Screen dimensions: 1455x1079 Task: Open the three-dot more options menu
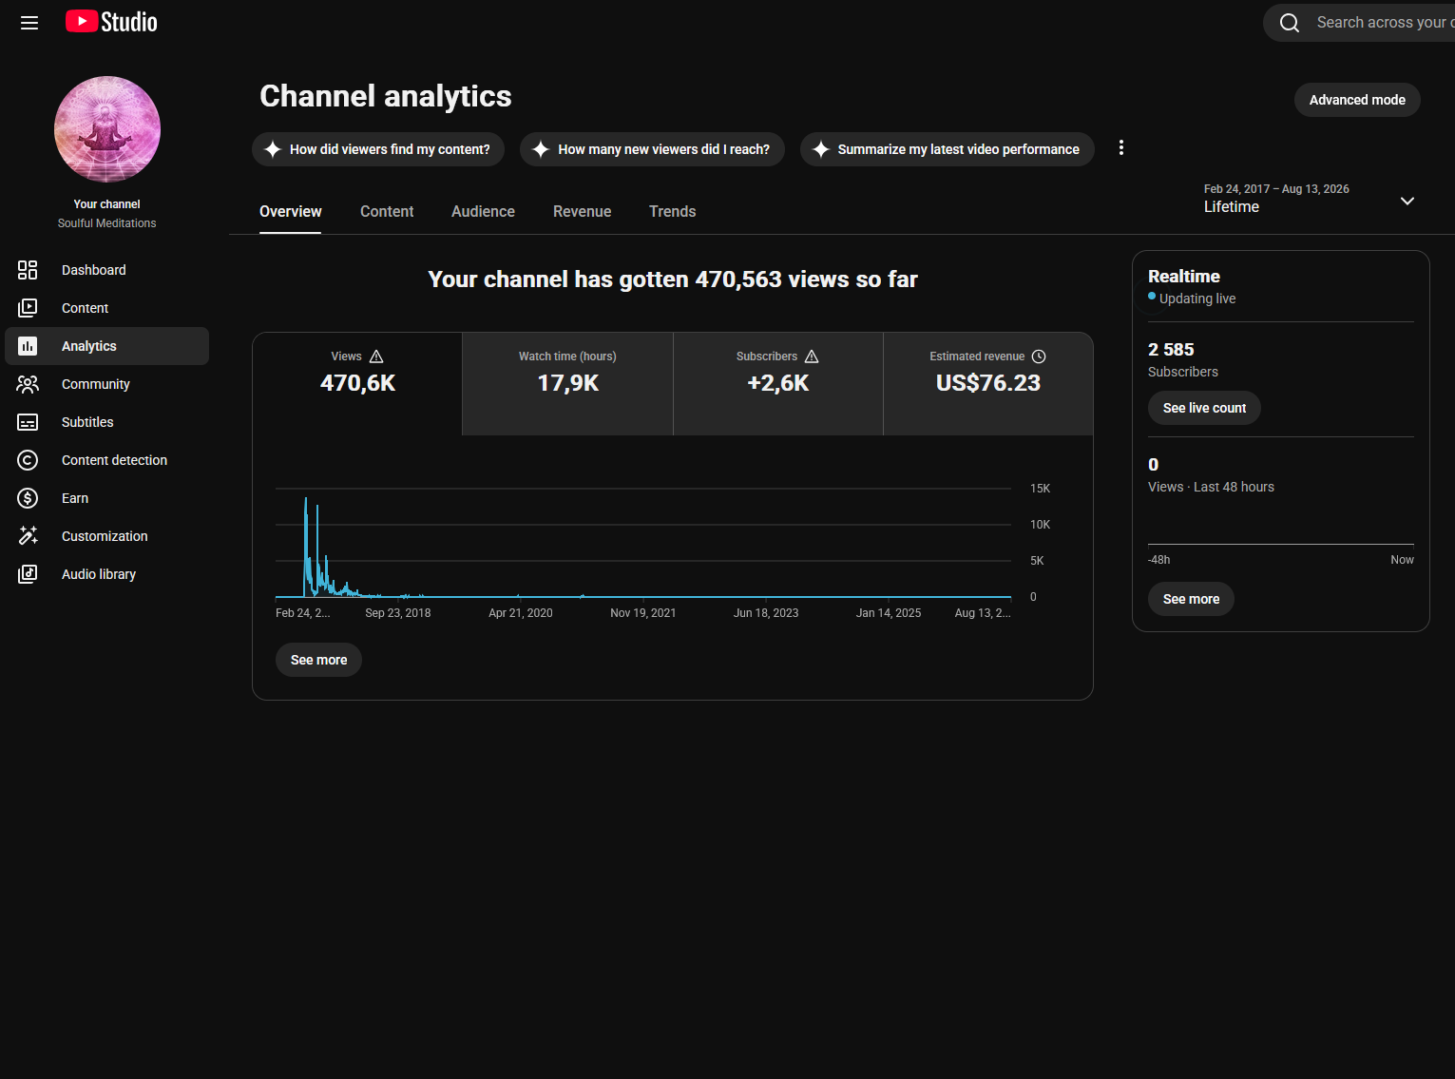(1121, 147)
